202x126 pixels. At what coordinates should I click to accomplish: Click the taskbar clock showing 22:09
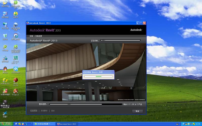(198, 124)
